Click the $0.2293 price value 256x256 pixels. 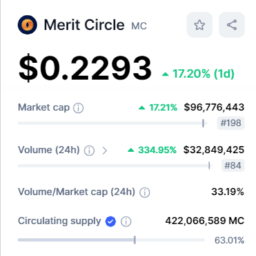click(x=85, y=68)
